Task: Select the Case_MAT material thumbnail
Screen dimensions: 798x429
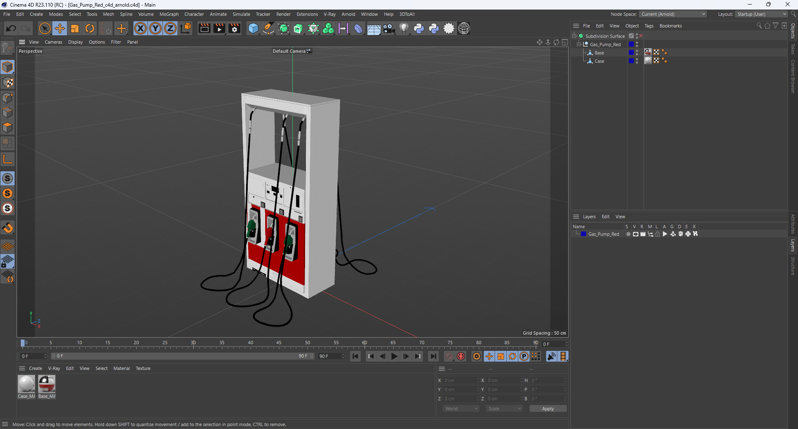Action: [x=26, y=384]
